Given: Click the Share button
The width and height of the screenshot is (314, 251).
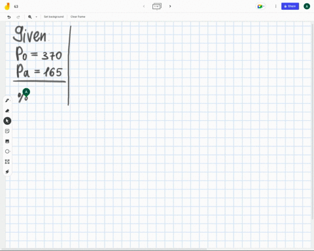Looking at the screenshot, I should [x=290, y=7].
